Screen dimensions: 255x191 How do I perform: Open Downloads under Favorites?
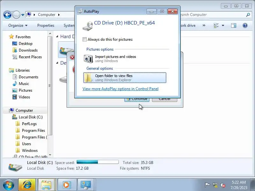[x=28, y=50]
